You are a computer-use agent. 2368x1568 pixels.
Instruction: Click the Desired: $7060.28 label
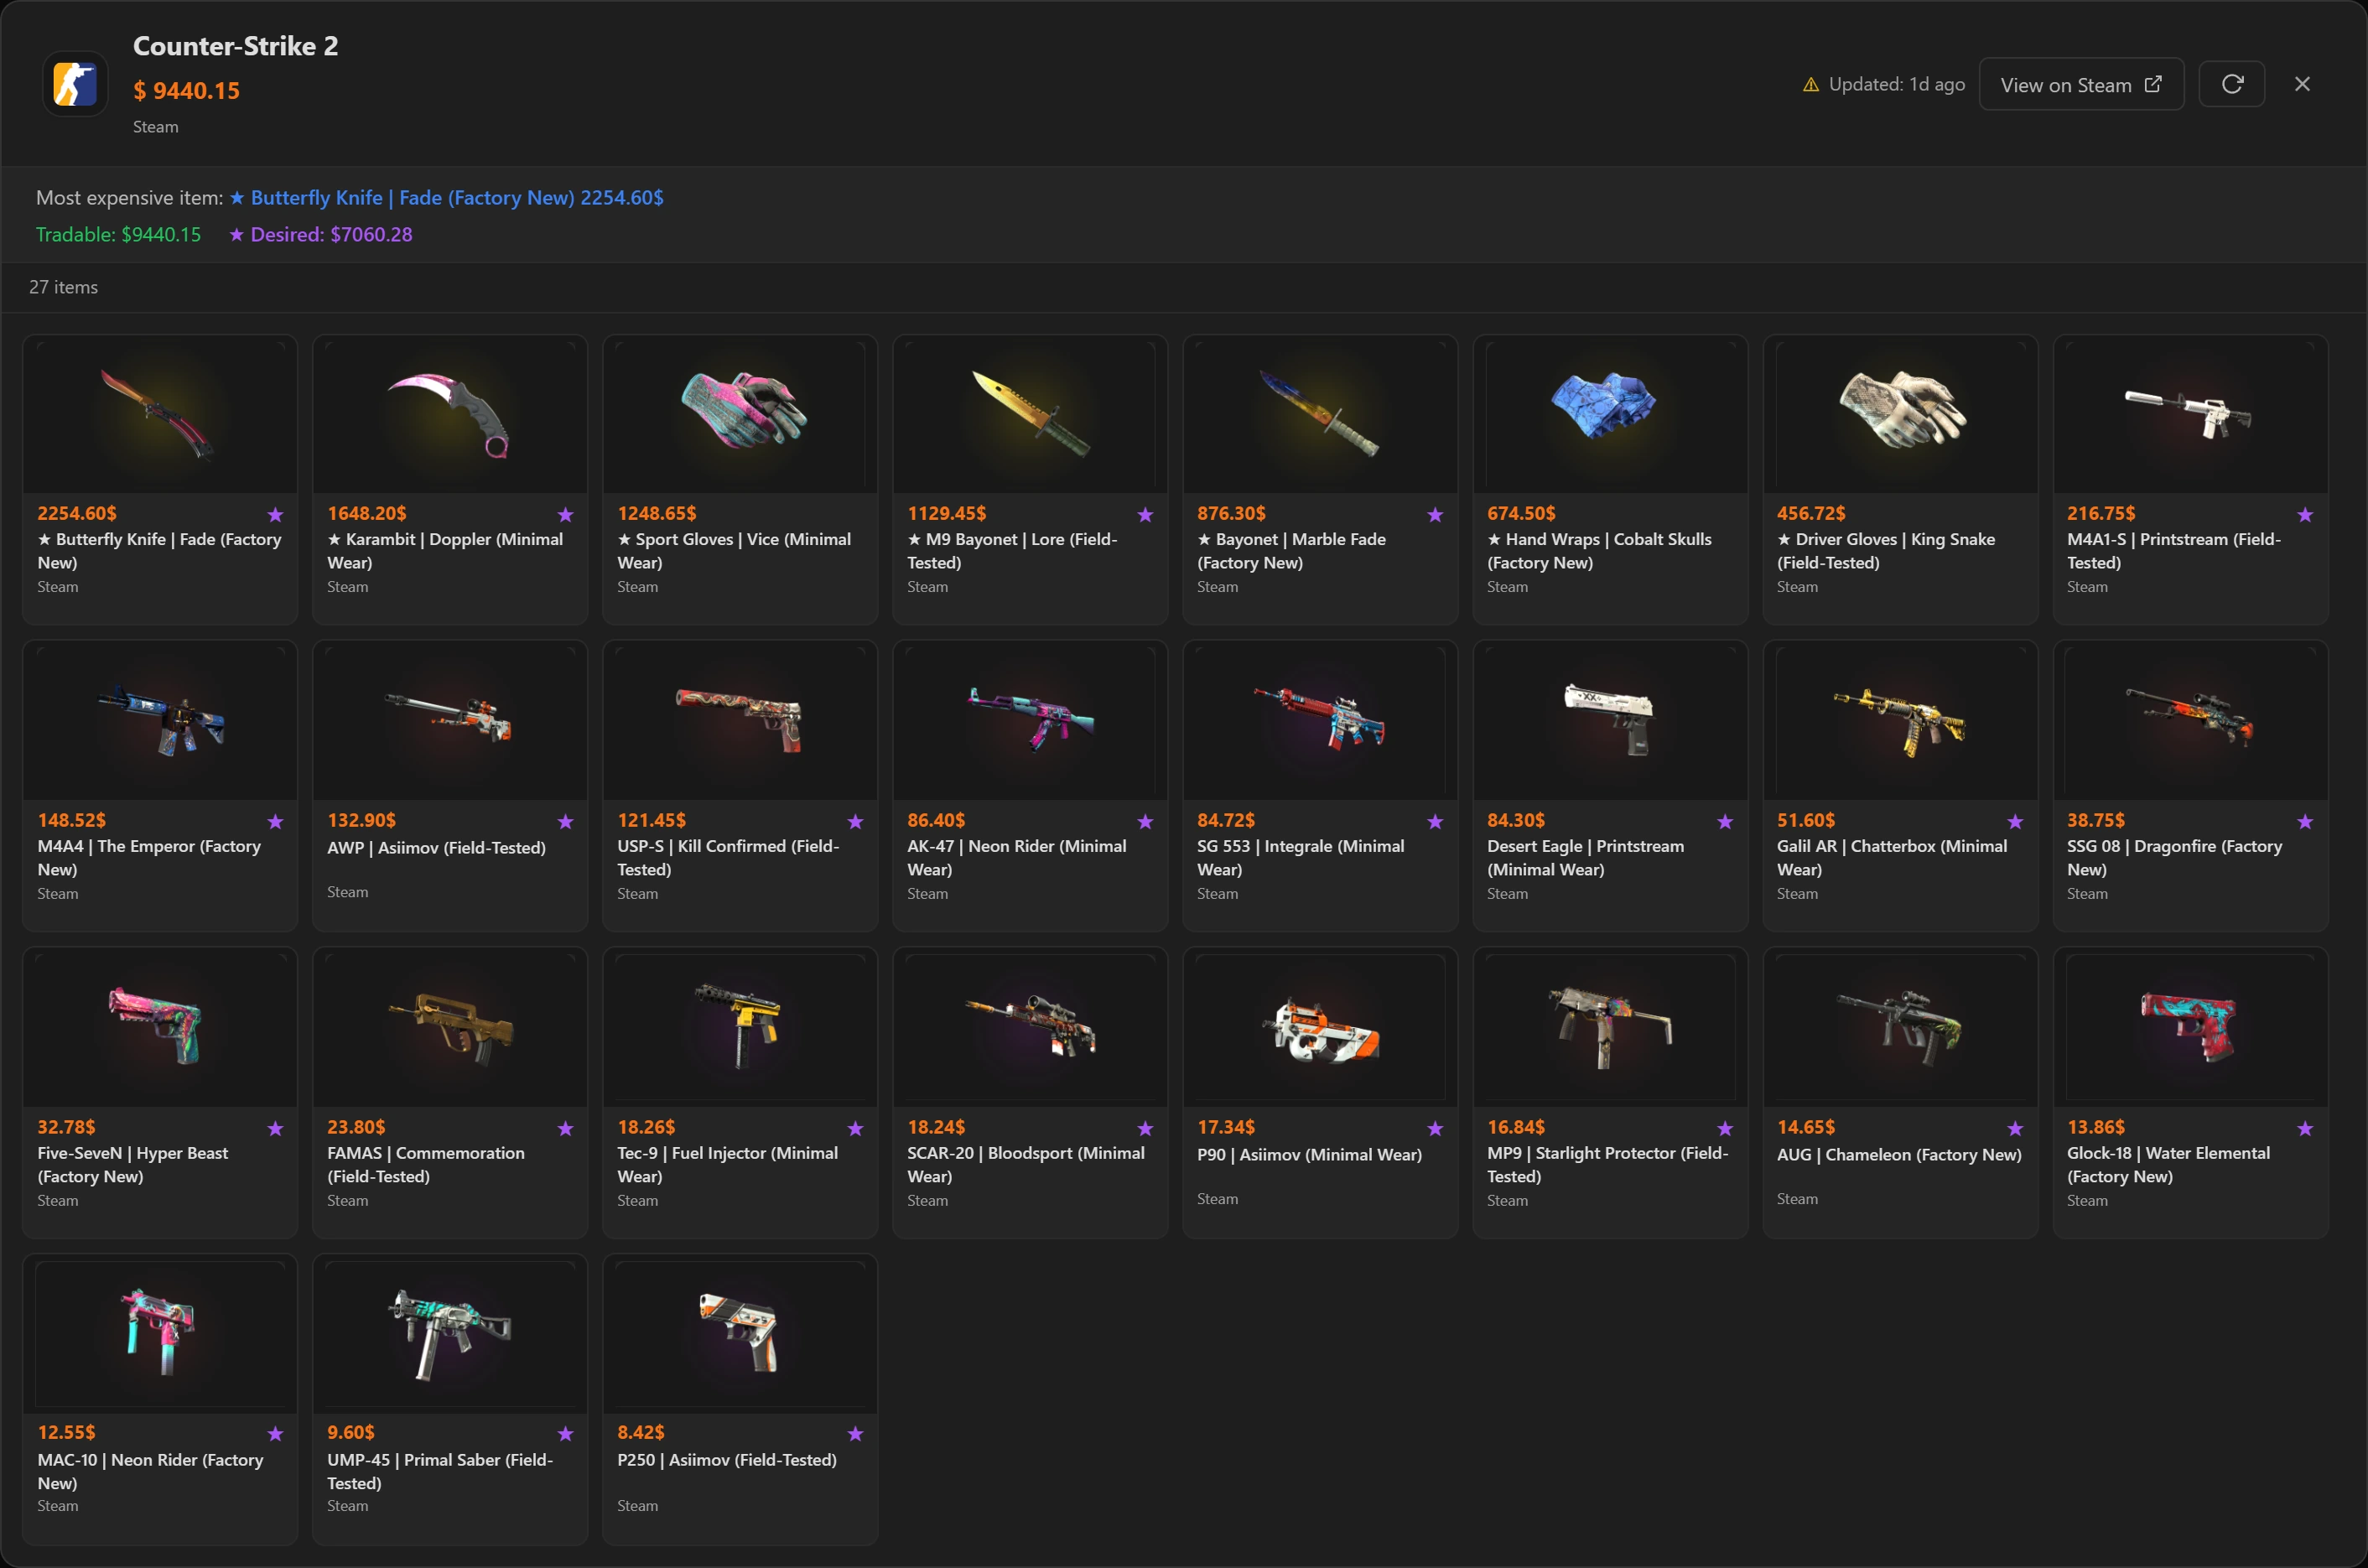321,234
